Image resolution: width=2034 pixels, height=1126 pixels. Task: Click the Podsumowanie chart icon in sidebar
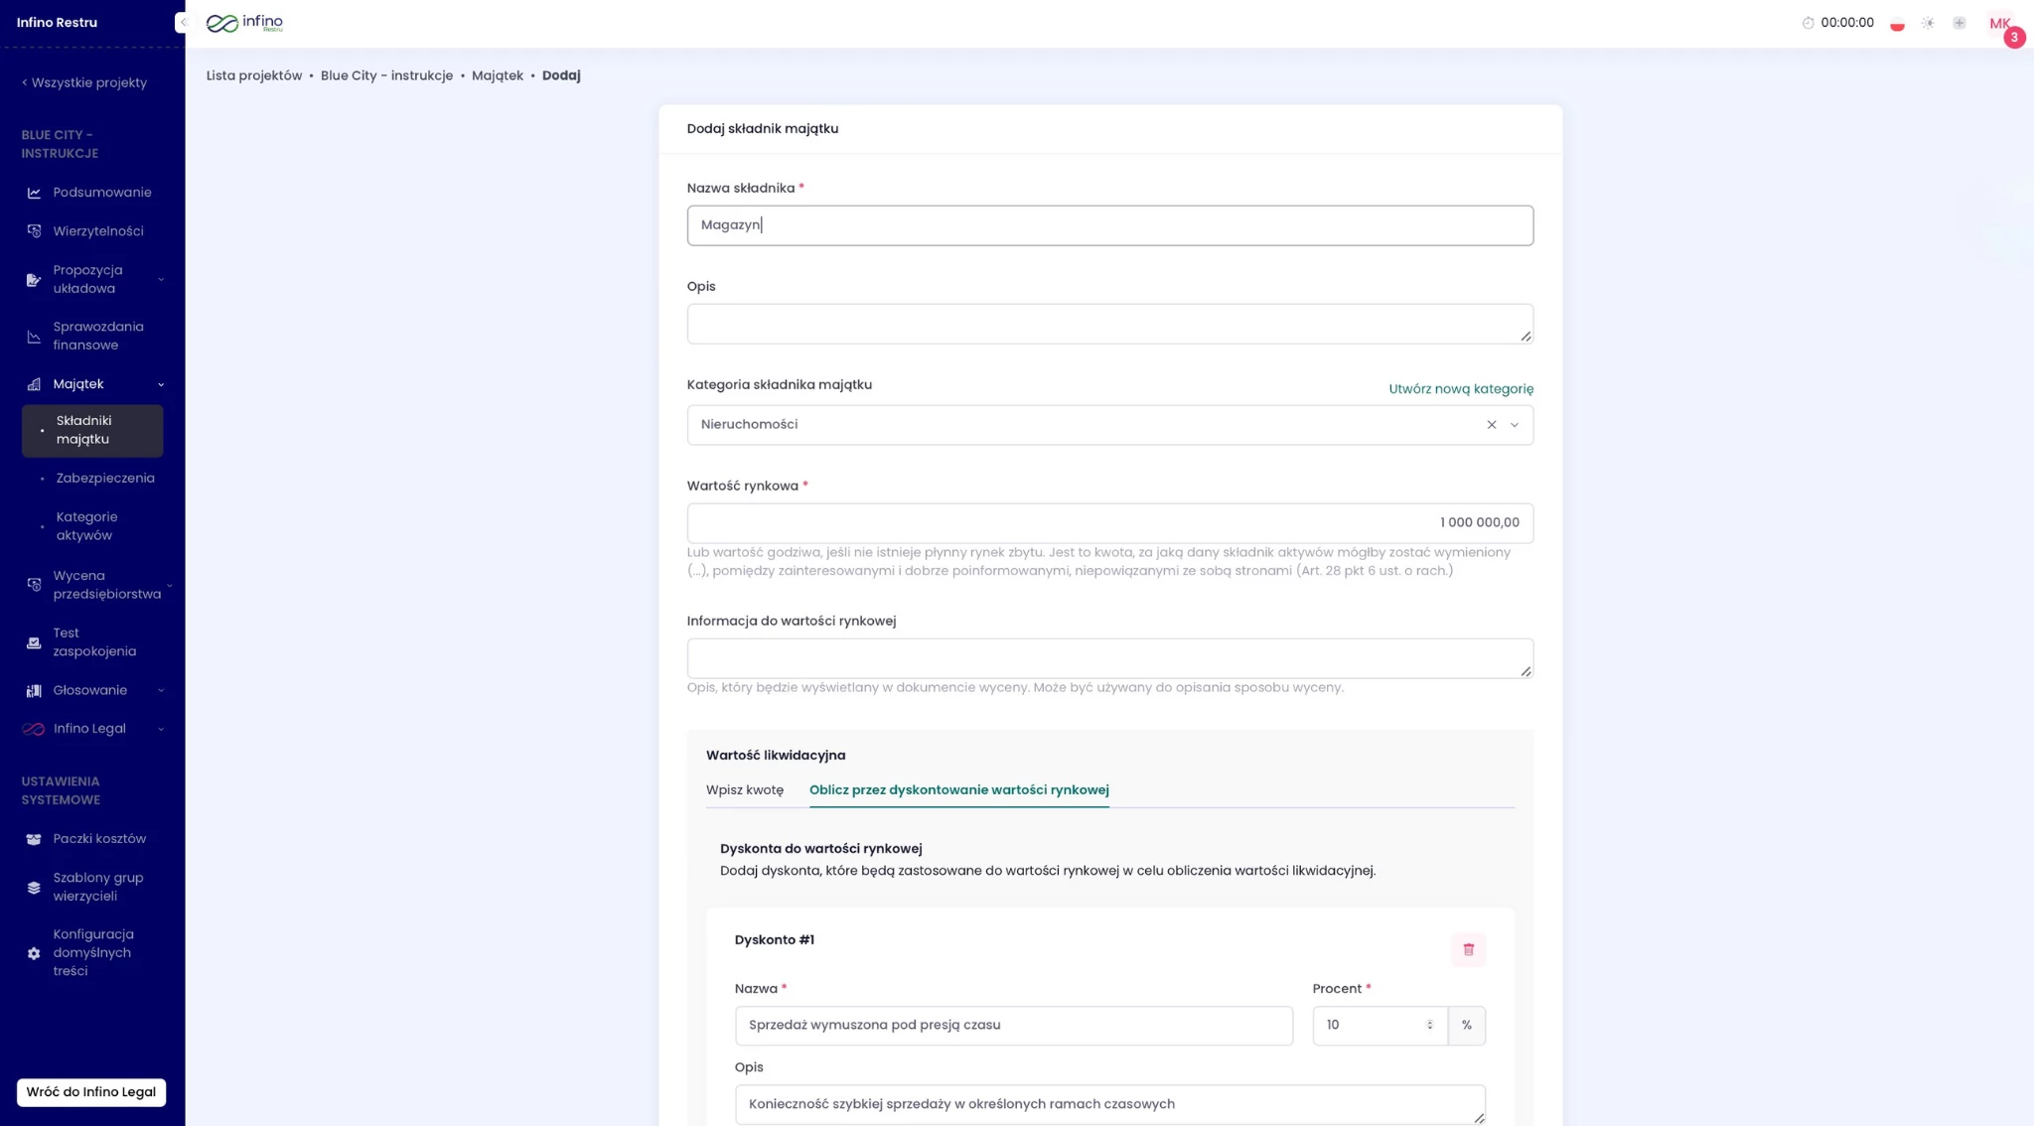tap(34, 193)
